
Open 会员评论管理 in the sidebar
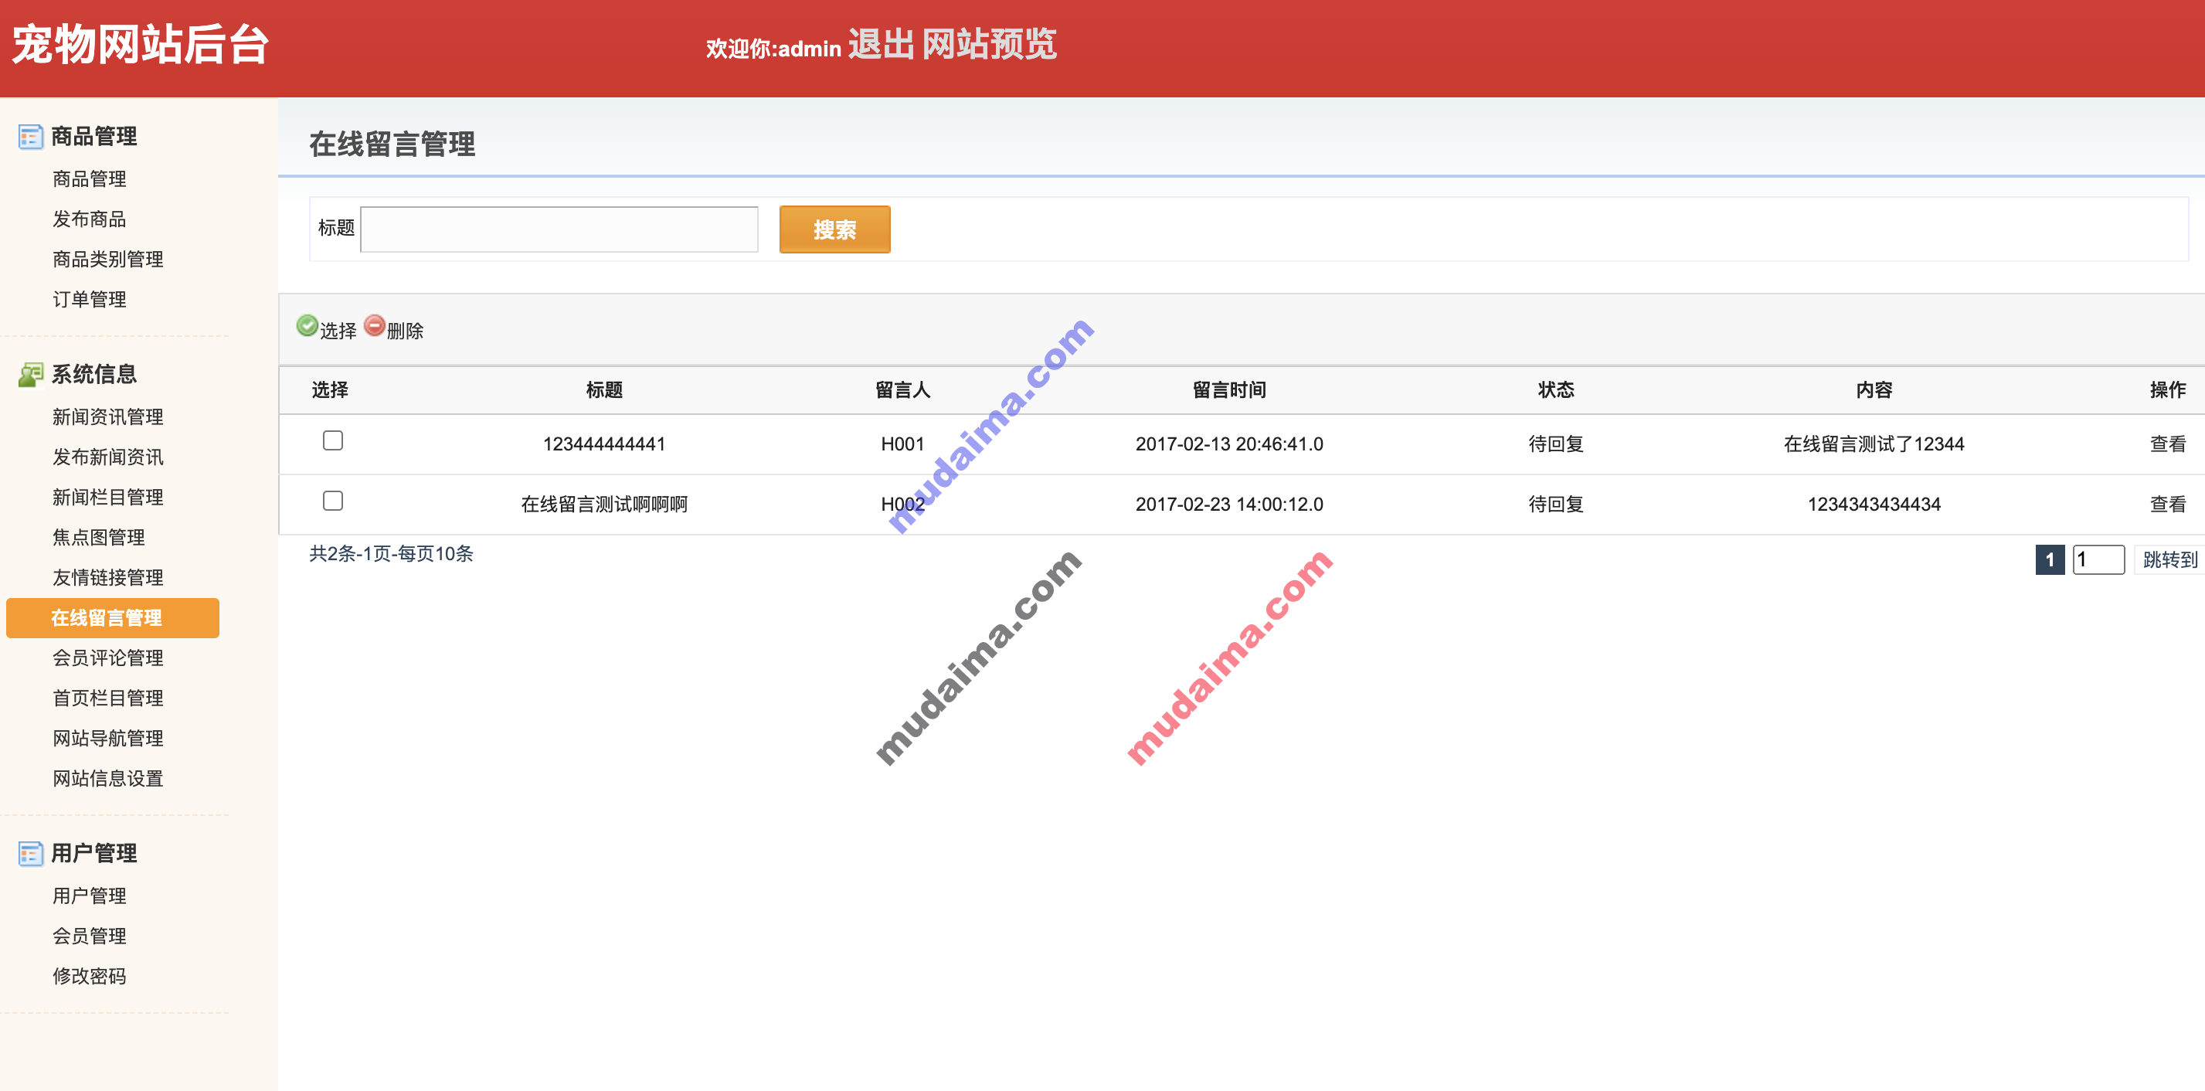pyautogui.click(x=108, y=658)
